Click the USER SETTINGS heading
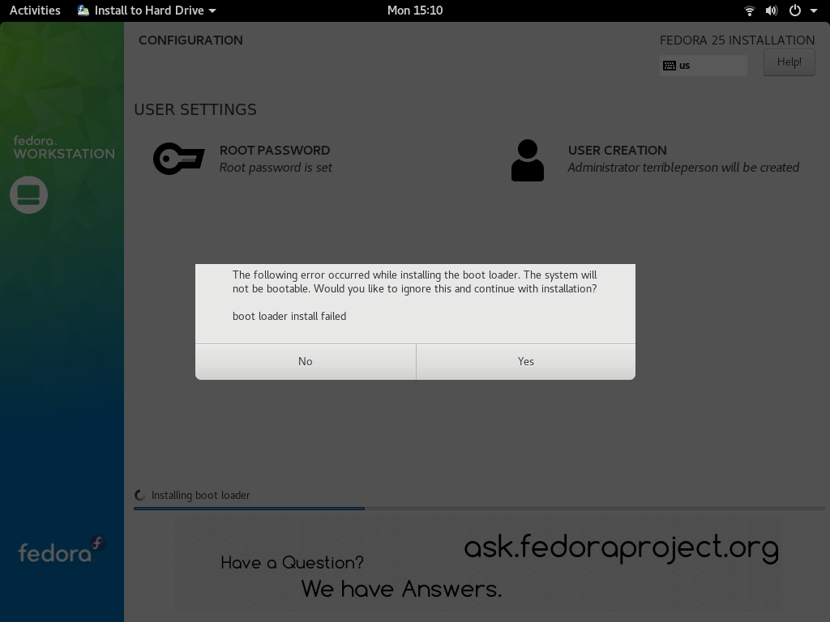Screen dimensions: 830x622 point(195,109)
